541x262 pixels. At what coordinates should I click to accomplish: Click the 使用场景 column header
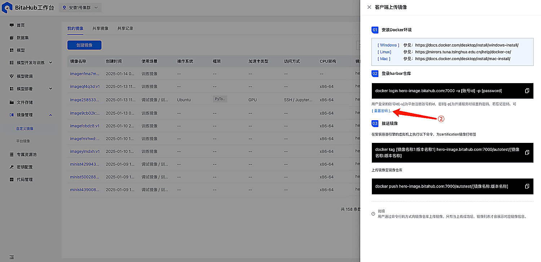[149, 61]
